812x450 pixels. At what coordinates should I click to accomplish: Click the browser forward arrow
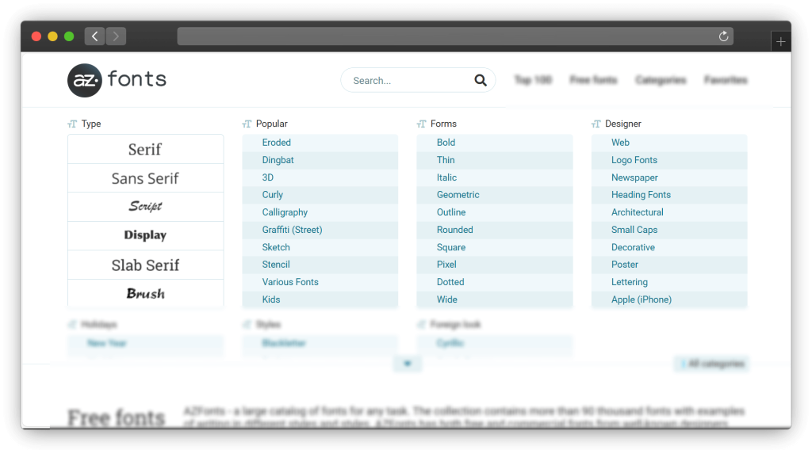click(x=116, y=36)
